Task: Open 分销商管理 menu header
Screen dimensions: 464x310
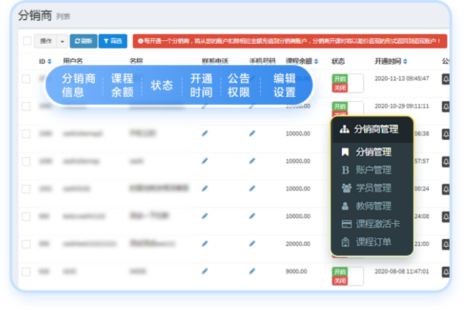Action: (372, 129)
